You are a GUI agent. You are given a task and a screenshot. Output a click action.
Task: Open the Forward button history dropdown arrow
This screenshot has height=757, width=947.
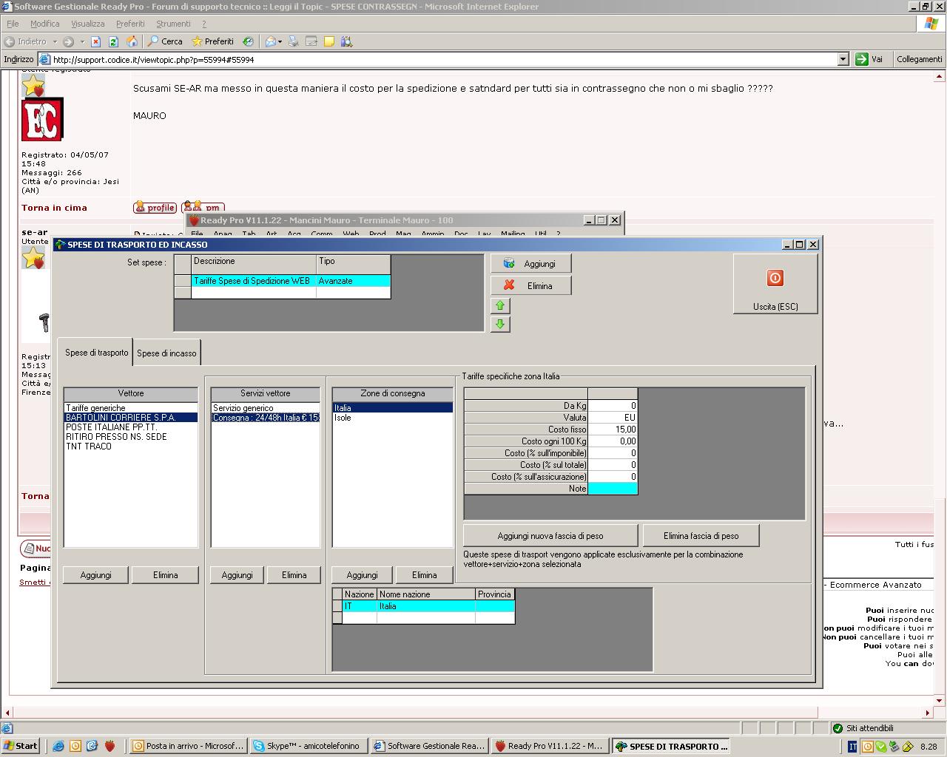coord(81,41)
